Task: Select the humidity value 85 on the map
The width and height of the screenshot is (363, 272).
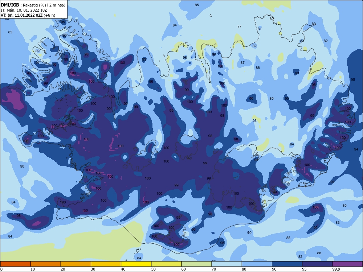Action: 197,5
